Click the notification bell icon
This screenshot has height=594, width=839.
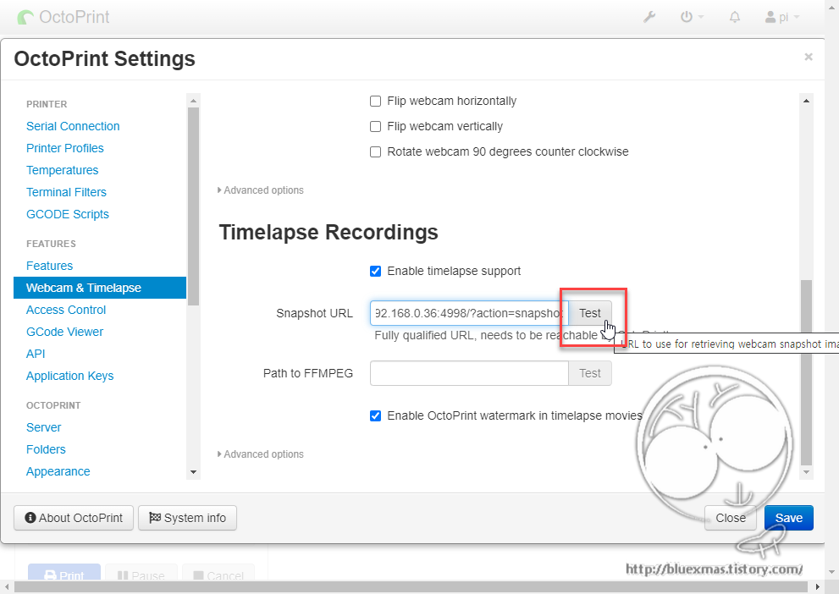pos(735,17)
